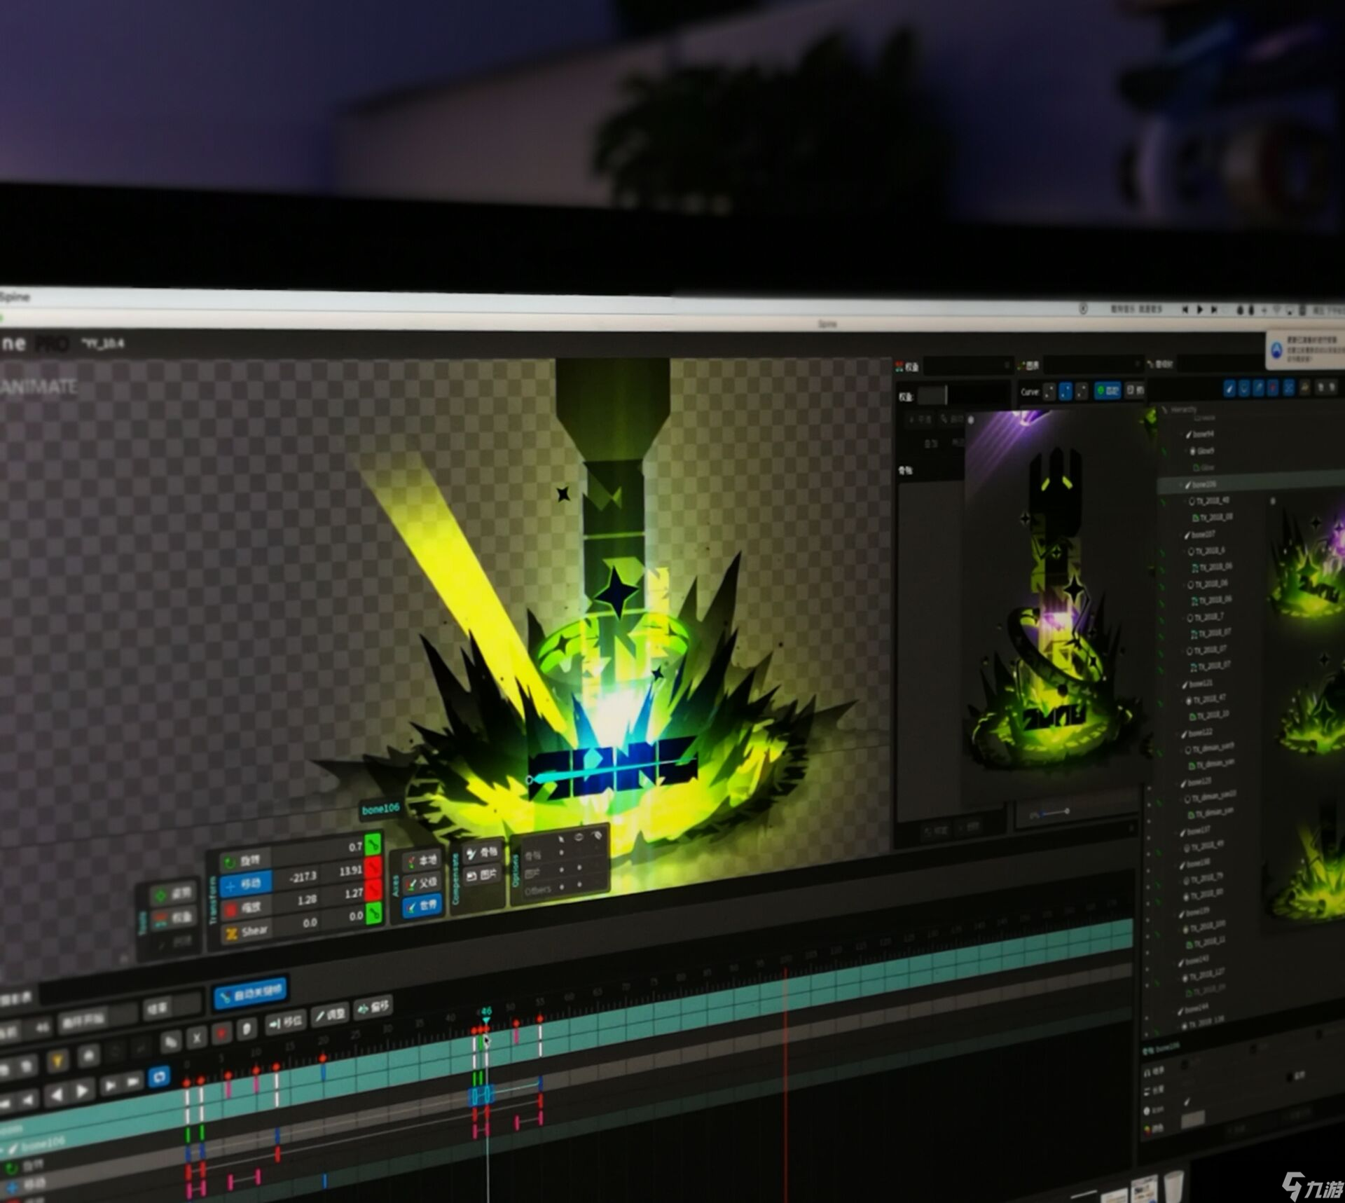Edit the rotation value 0.7
The image size is (1345, 1203).
pyautogui.click(x=355, y=847)
